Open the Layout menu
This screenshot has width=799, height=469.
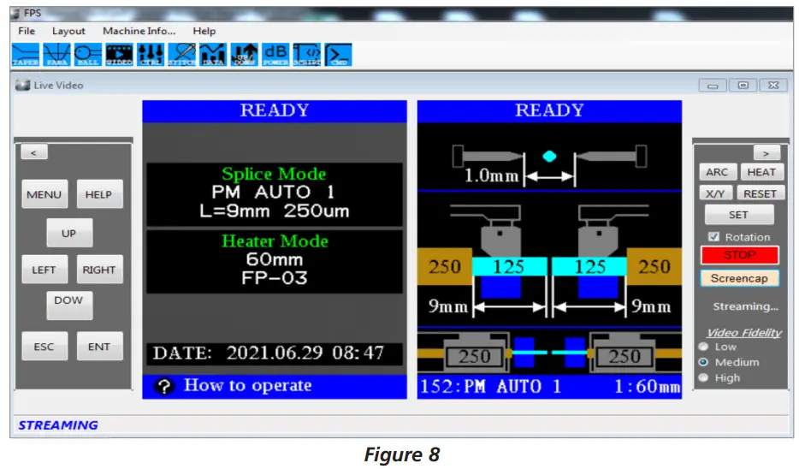point(68,31)
